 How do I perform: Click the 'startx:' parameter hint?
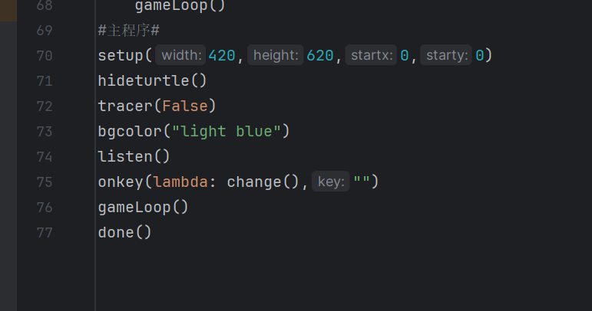(371, 55)
